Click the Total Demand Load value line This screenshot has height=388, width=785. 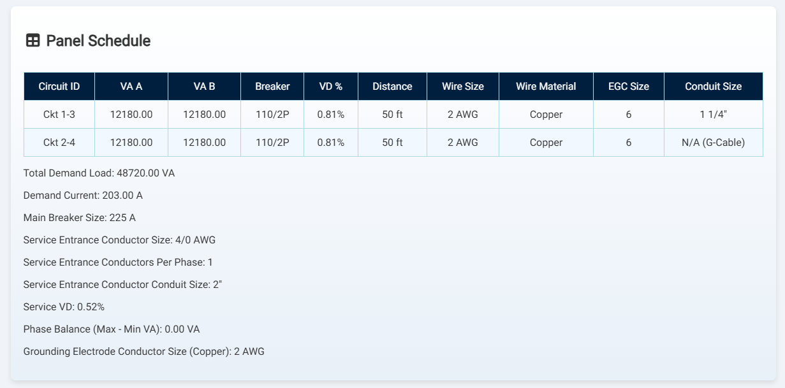pyautogui.click(x=99, y=173)
